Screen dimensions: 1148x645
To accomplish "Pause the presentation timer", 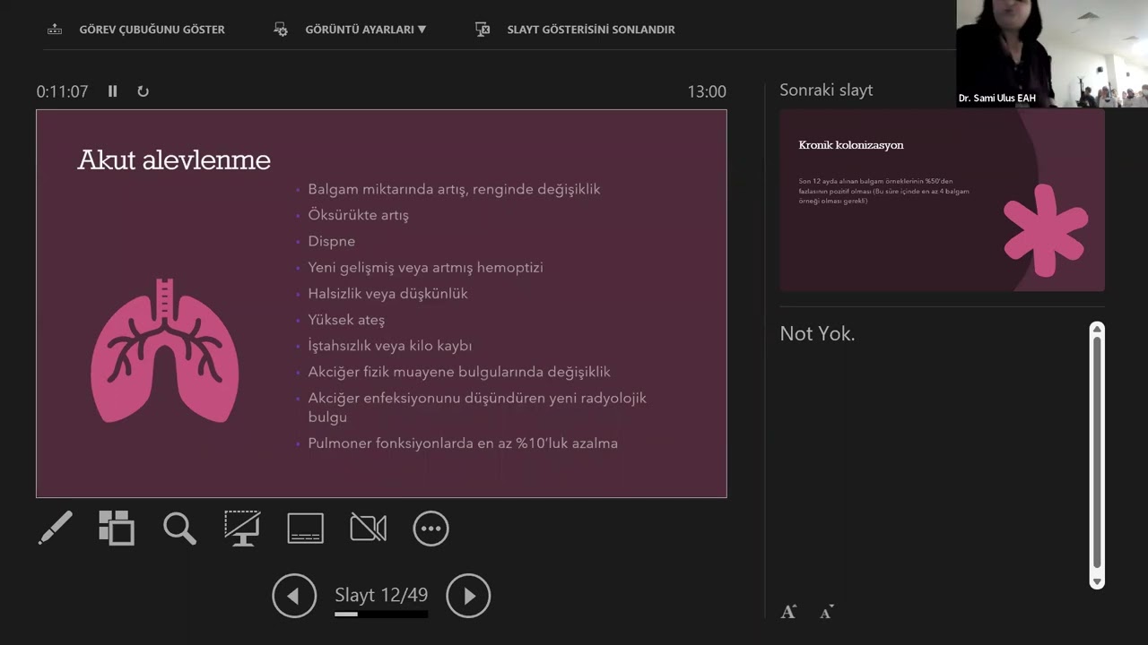I will pos(112,90).
